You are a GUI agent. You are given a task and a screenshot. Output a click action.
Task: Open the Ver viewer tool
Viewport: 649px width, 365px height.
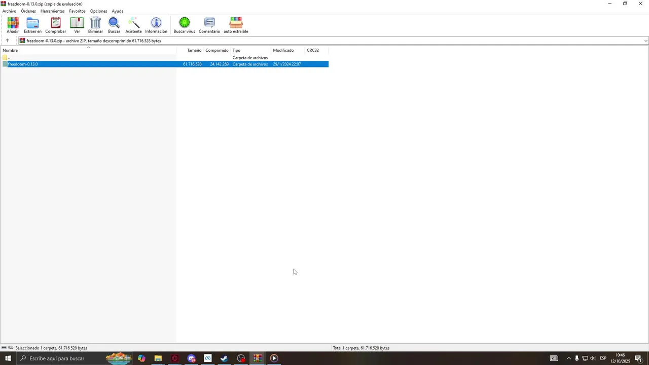(77, 25)
